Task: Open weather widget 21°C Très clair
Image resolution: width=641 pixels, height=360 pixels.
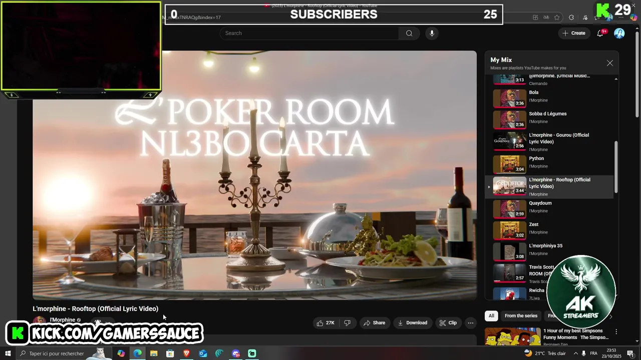Action: pos(545,353)
